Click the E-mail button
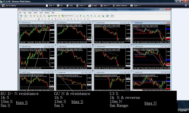The image size is (189, 113). 93,5
